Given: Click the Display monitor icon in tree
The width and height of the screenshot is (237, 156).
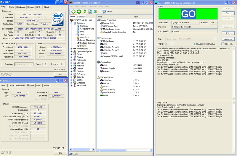Looking at the screenshot, I should (x=75, y=57).
